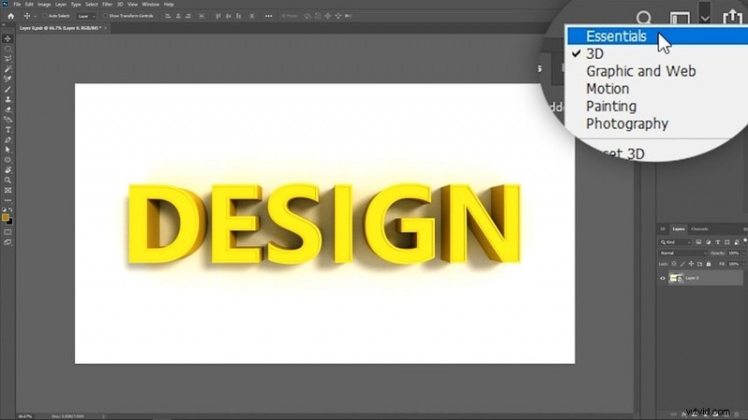This screenshot has height=420, width=748.
Task: Toggle layer filtering on/off switch
Action: [744, 242]
